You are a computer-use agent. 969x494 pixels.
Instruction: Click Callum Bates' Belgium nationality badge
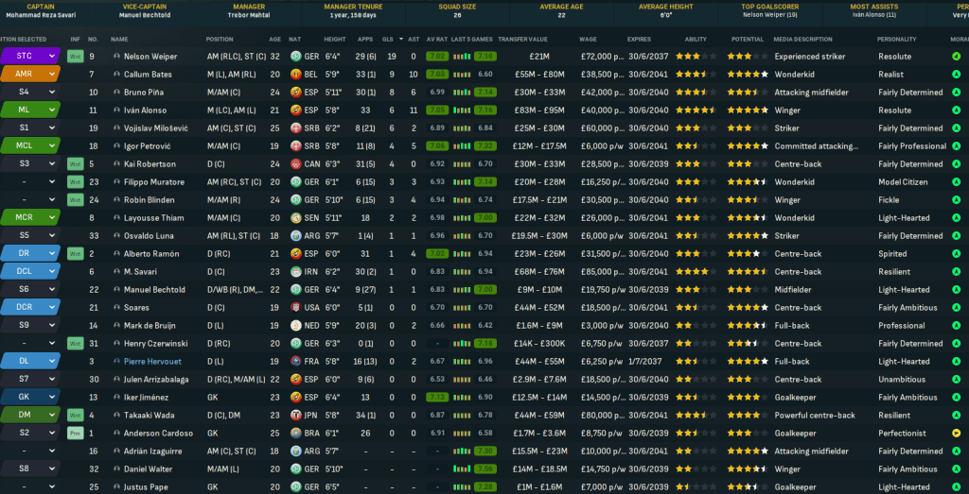(295, 75)
